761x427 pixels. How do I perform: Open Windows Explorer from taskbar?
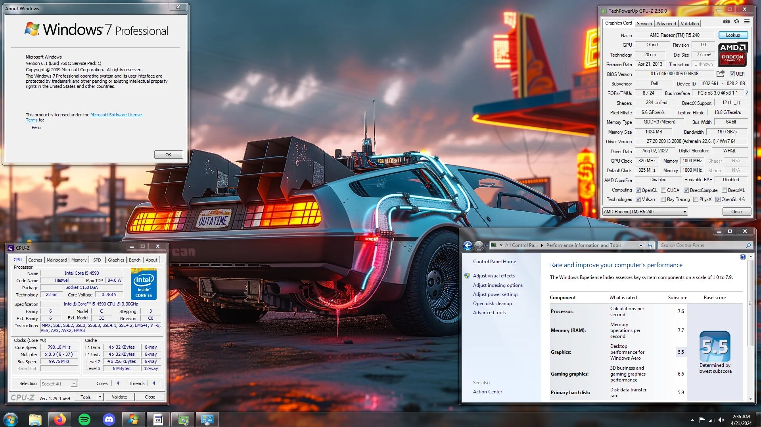[x=35, y=419]
